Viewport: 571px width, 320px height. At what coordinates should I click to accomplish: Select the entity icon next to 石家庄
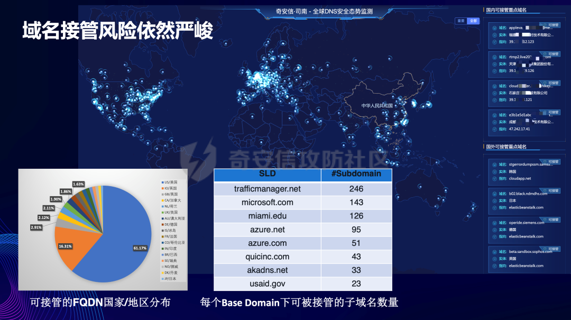point(494,93)
